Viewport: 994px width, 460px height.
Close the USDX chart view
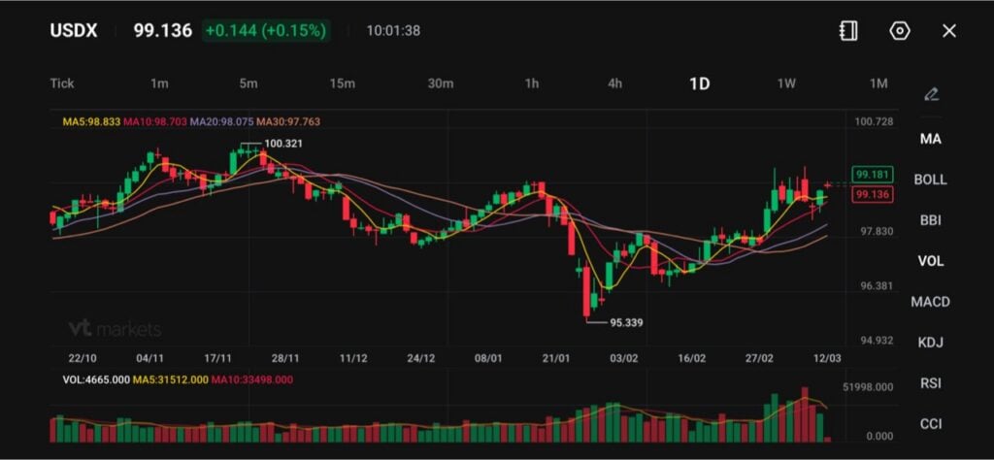[949, 31]
